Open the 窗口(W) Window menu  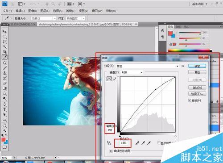tap(97, 11)
